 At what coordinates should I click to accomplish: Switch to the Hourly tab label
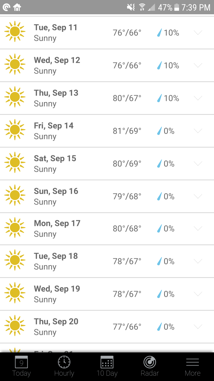pos(64,373)
